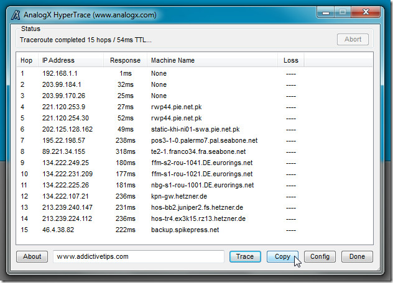Click IP address 134.222.107.21
393x283 pixels.
tap(65, 196)
